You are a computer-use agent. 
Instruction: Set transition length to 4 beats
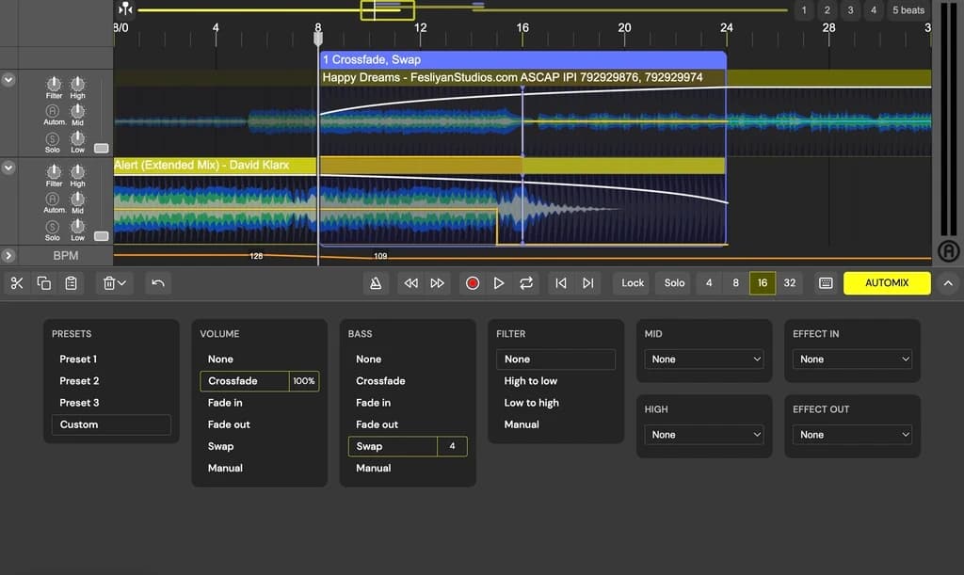(709, 283)
